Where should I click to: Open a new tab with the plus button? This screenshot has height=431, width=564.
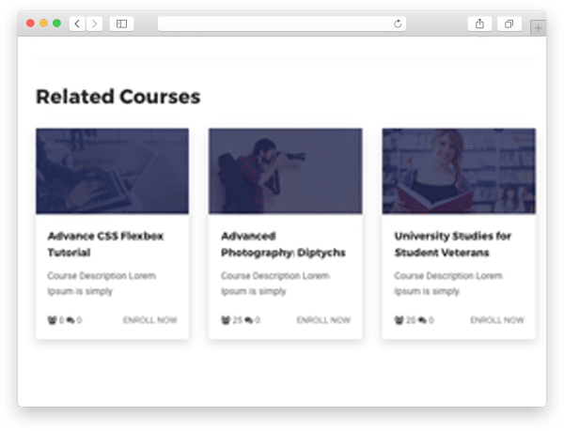[538, 28]
